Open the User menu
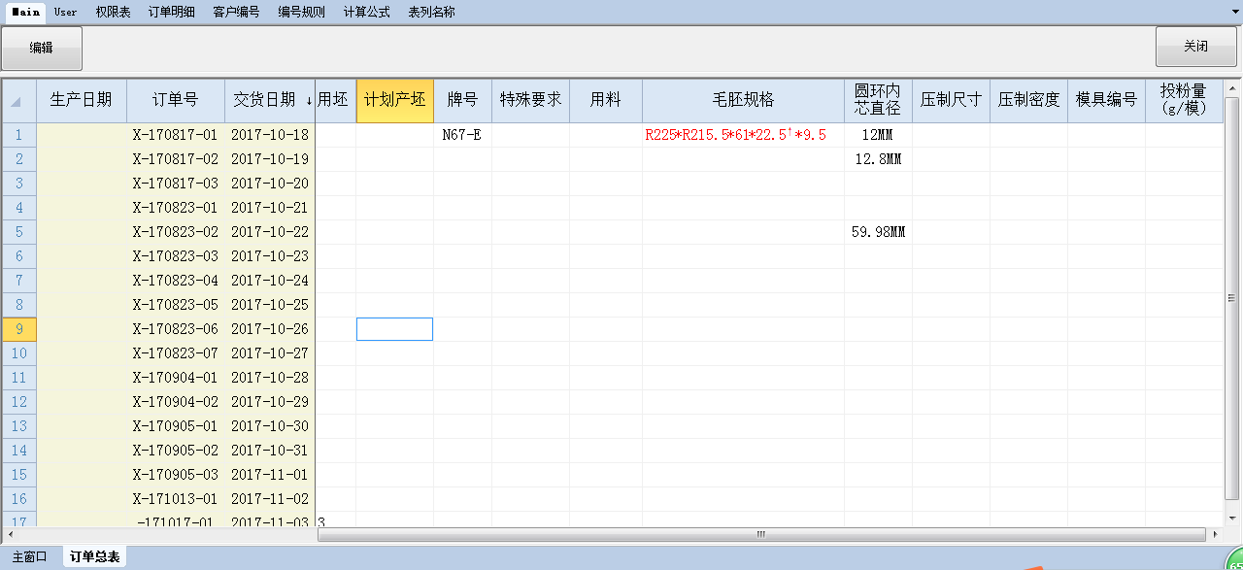This screenshot has height=570, width=1243. point(66,13)
